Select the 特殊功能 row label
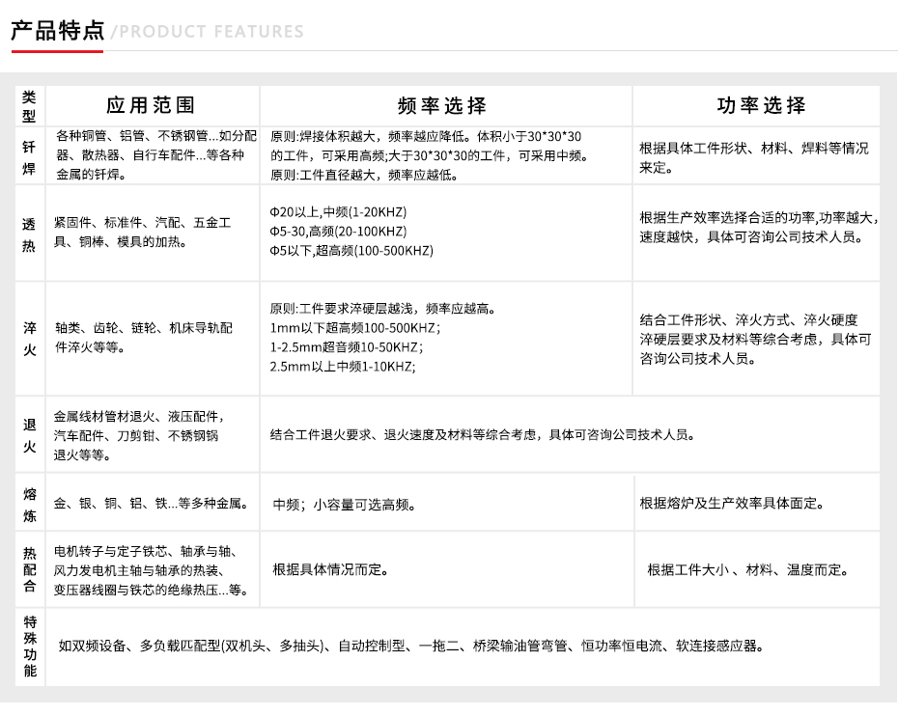The width and height of the screenshot is (898, 716). tap(29, 647)
